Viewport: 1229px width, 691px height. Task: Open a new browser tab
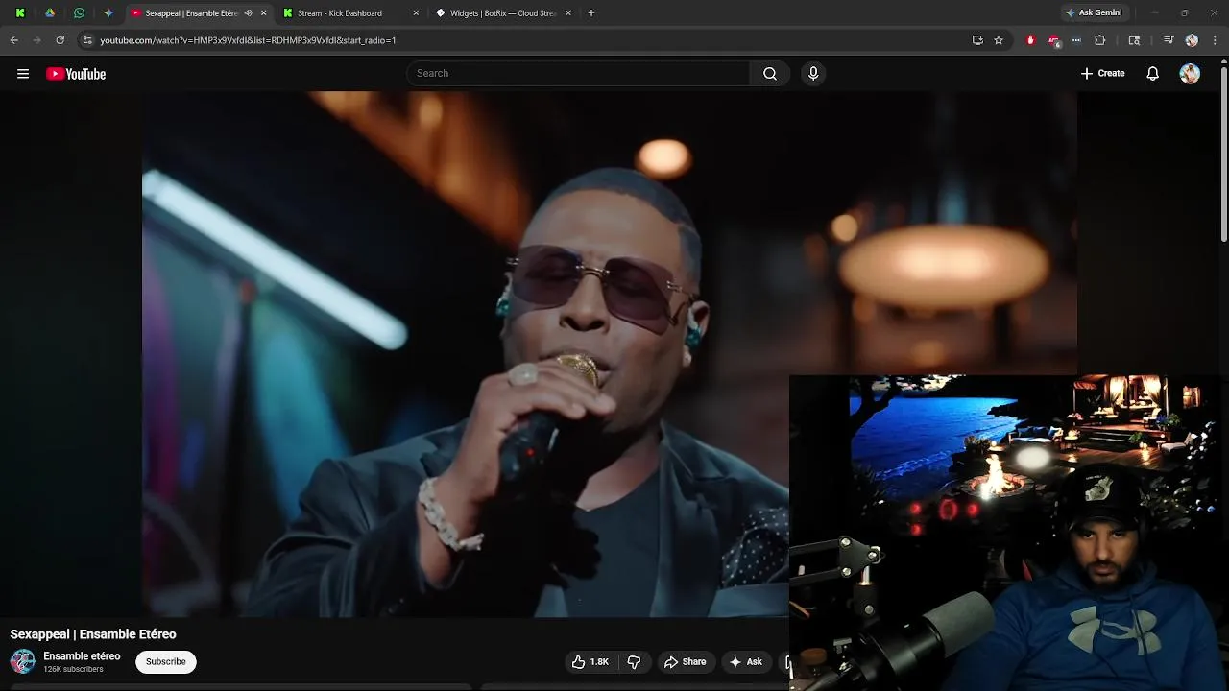pyautogui.click(x=591, y=13)
